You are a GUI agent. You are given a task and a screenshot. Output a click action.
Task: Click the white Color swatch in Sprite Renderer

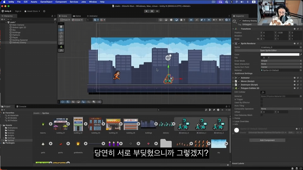point(280,54)
